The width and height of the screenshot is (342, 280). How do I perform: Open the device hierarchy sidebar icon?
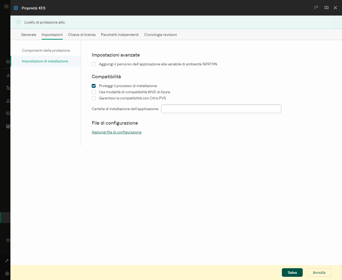(8, 88)
